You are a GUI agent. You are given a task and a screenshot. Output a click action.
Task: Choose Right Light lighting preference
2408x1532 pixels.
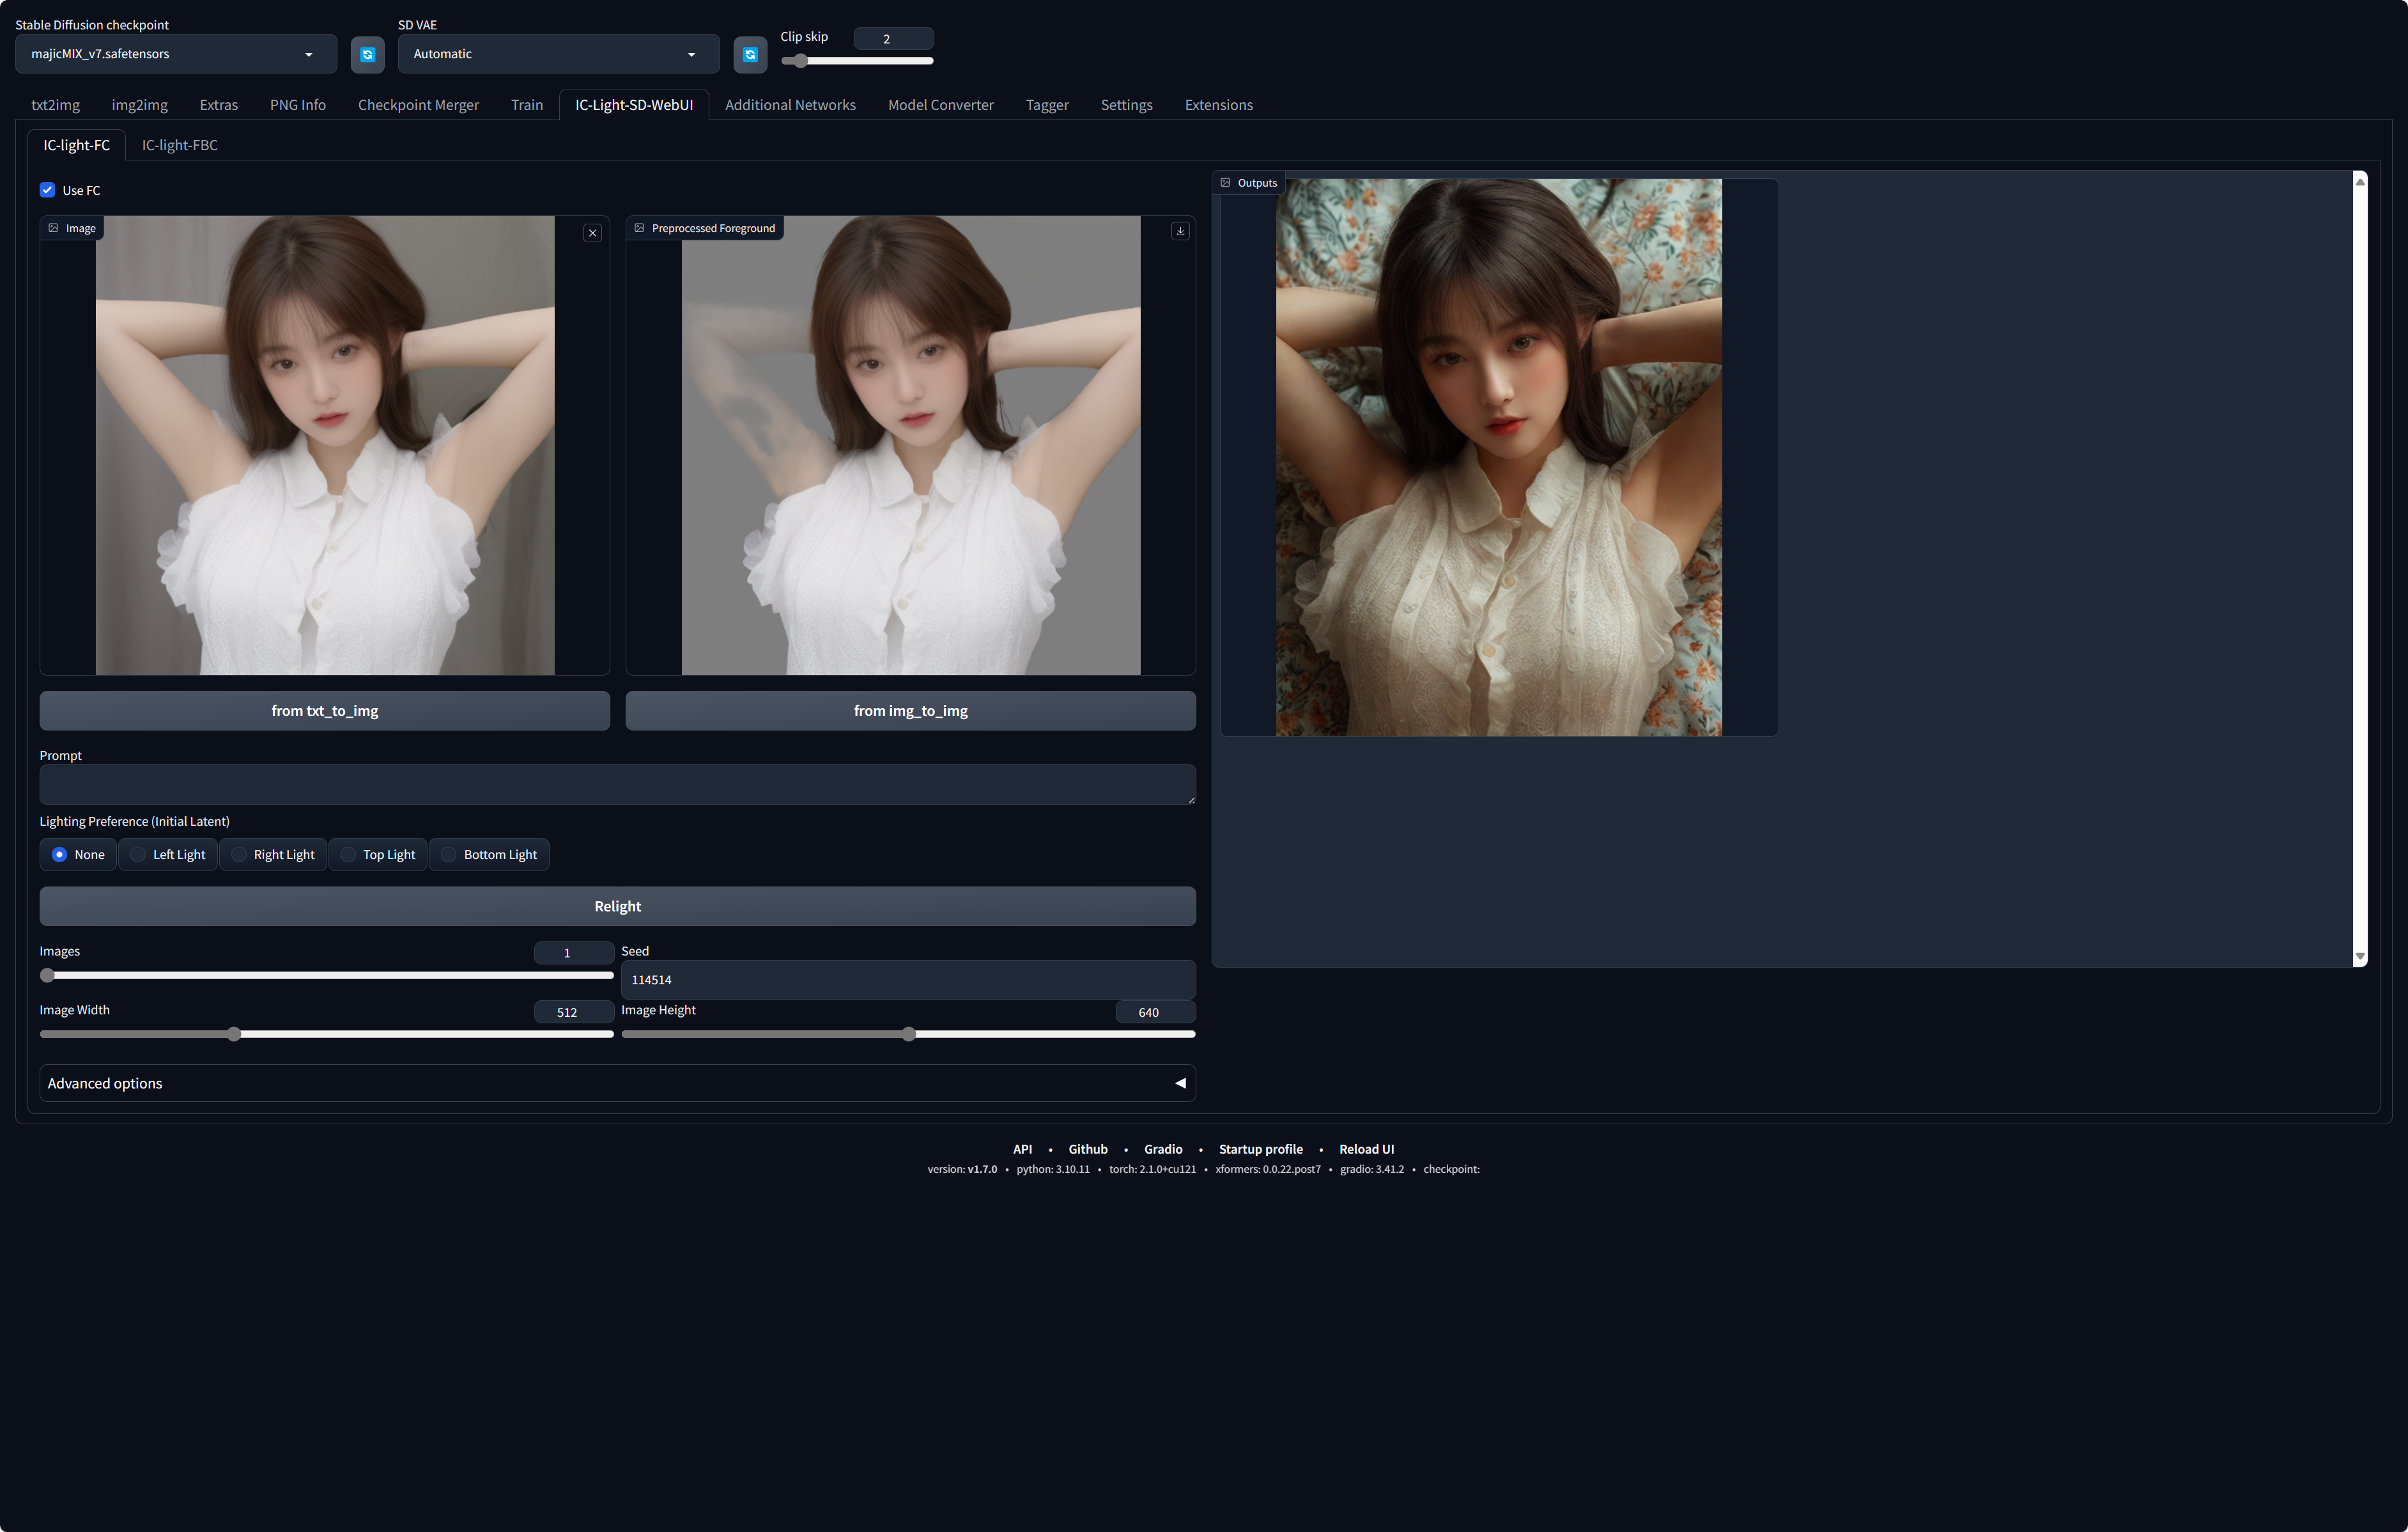[273, 855]
